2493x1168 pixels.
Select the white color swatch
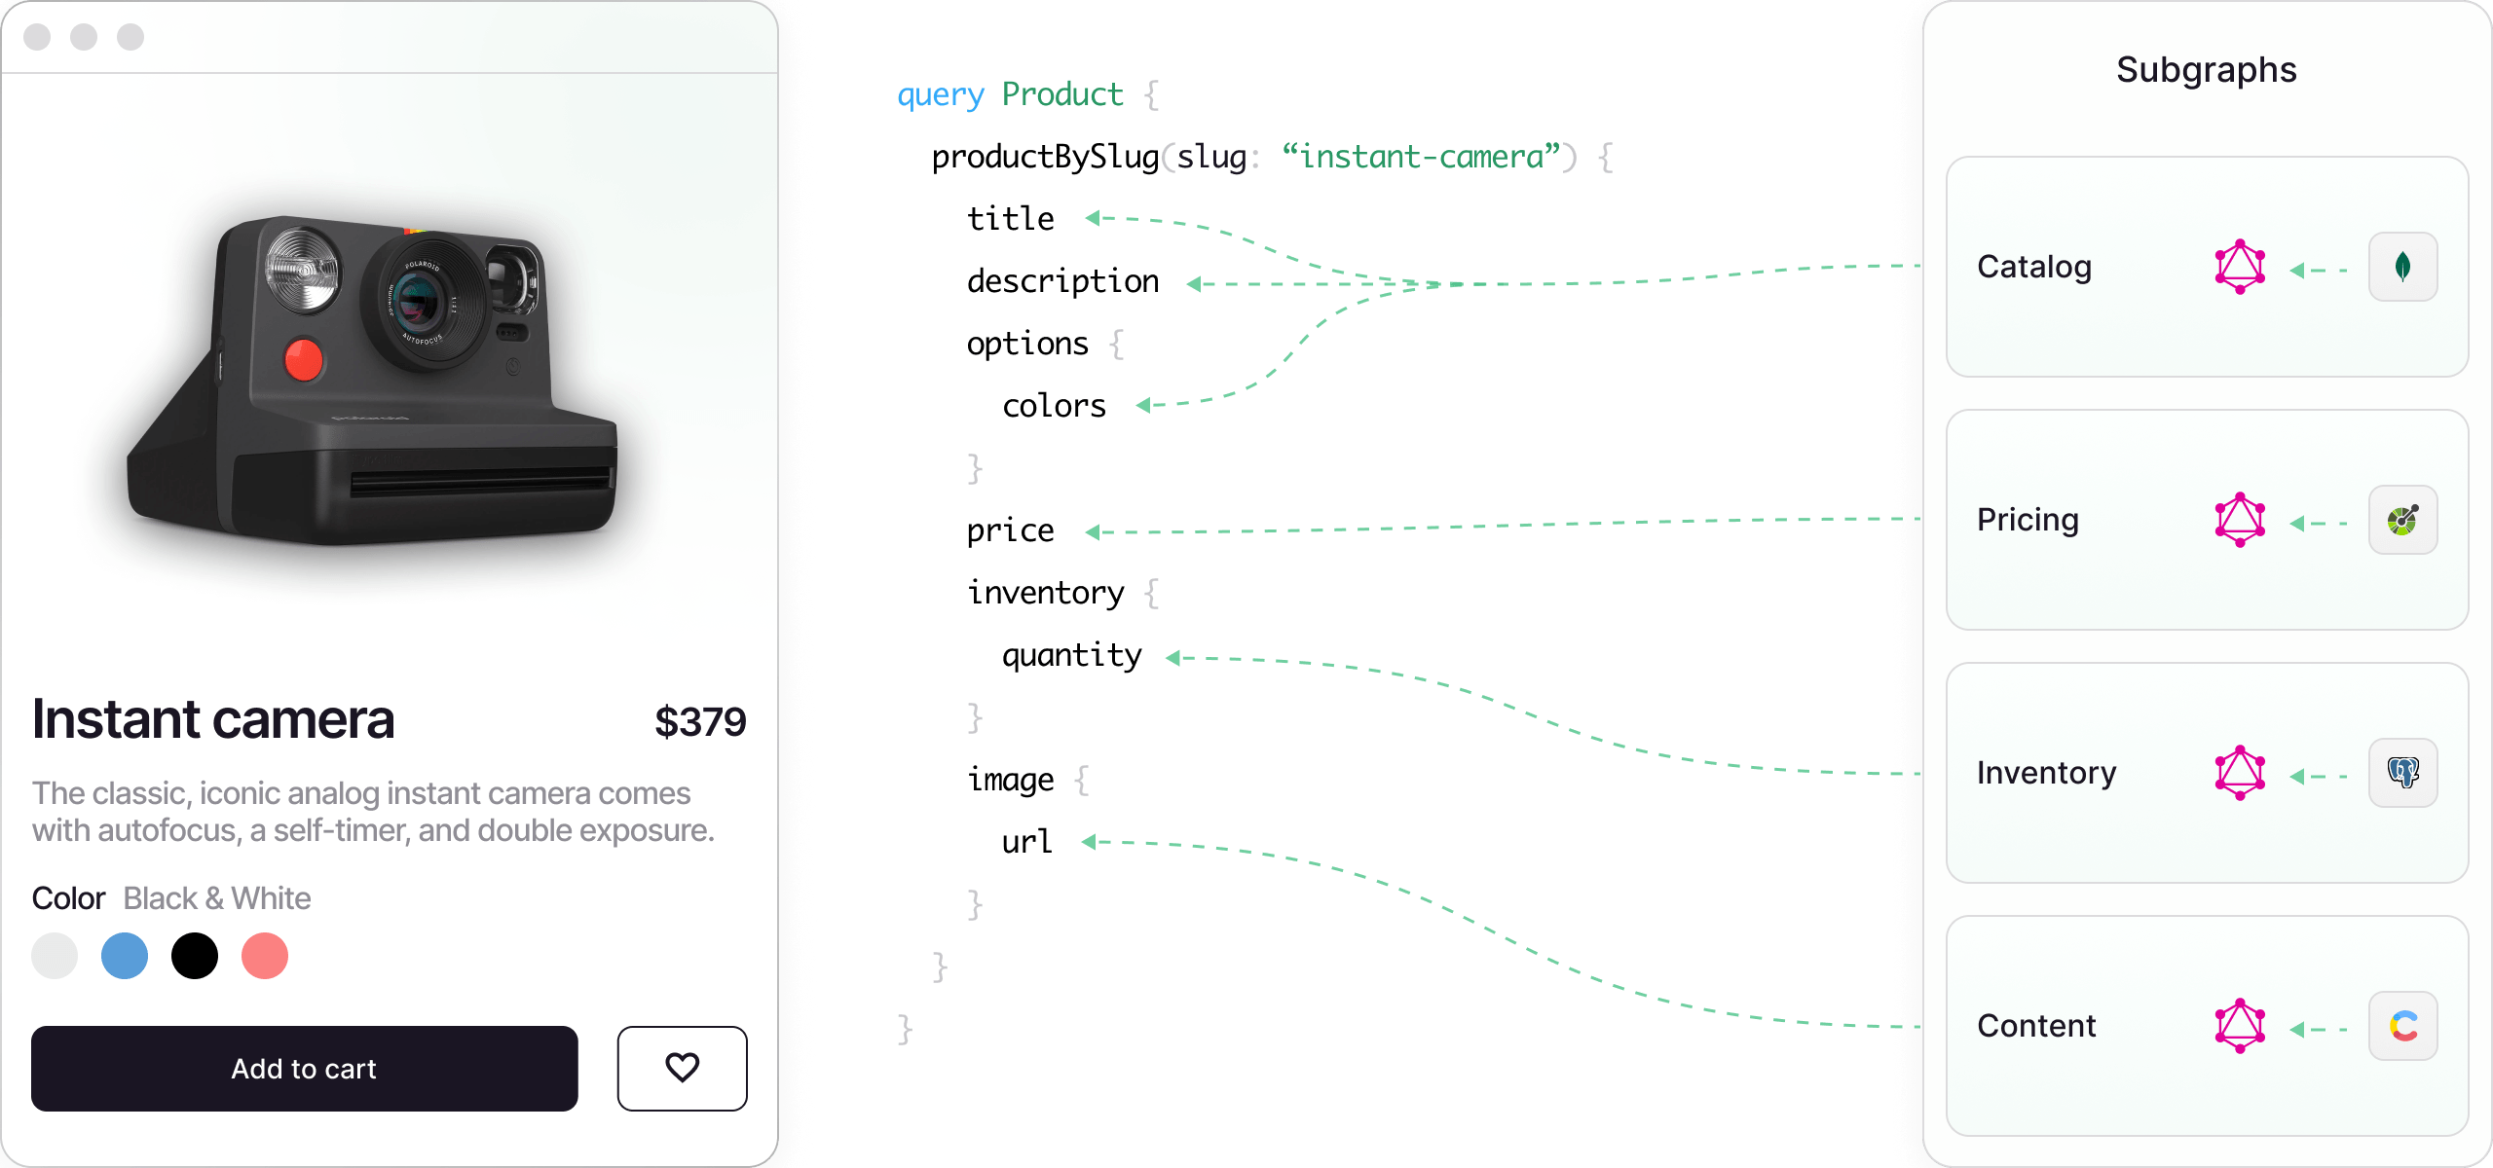pyautogui.click(x=56, y=955)
